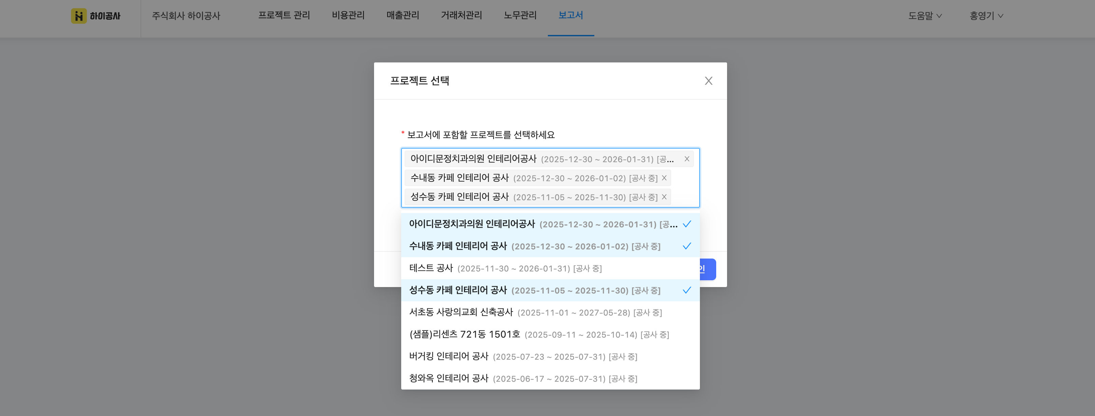Viewport: 1095px width, 416px height.
Task: Remove 아이디문정치과의원 인테리어공사 tag
Action: pyautogui.click(x=687, y=159)
